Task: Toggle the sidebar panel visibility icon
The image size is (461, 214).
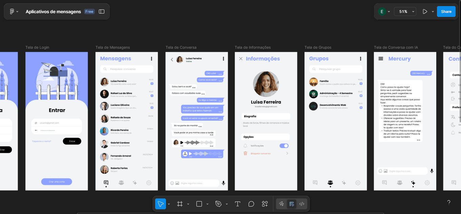Action: [102, 11]
